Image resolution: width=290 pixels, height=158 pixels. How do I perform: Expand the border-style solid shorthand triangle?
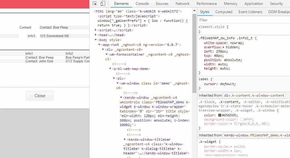point(231,146)
